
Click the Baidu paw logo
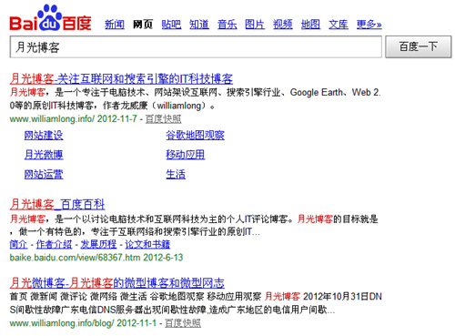click(x=50, y=18)
